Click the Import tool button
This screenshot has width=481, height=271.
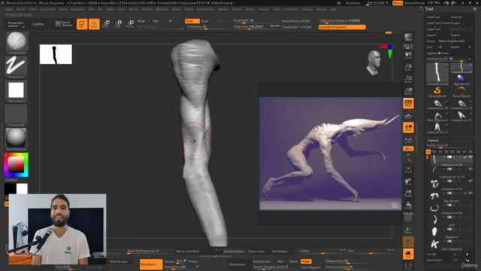pos(431,35)
